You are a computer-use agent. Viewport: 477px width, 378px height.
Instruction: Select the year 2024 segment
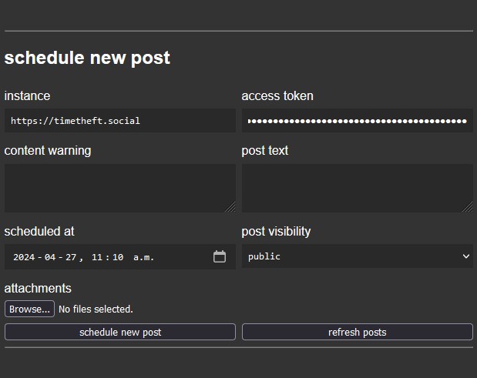(24, 257)
